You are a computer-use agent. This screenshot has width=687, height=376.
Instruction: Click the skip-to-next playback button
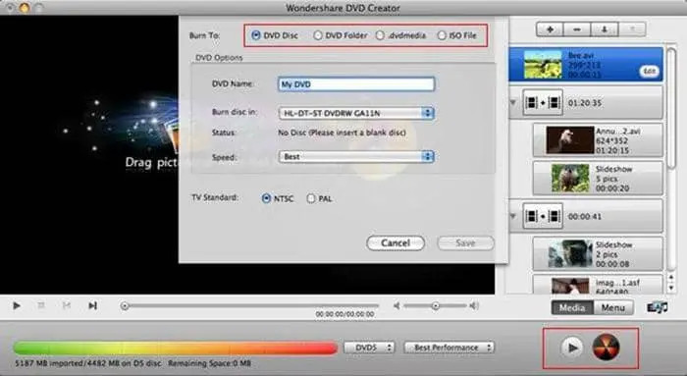pyautogui.click(x=92, y=305)
